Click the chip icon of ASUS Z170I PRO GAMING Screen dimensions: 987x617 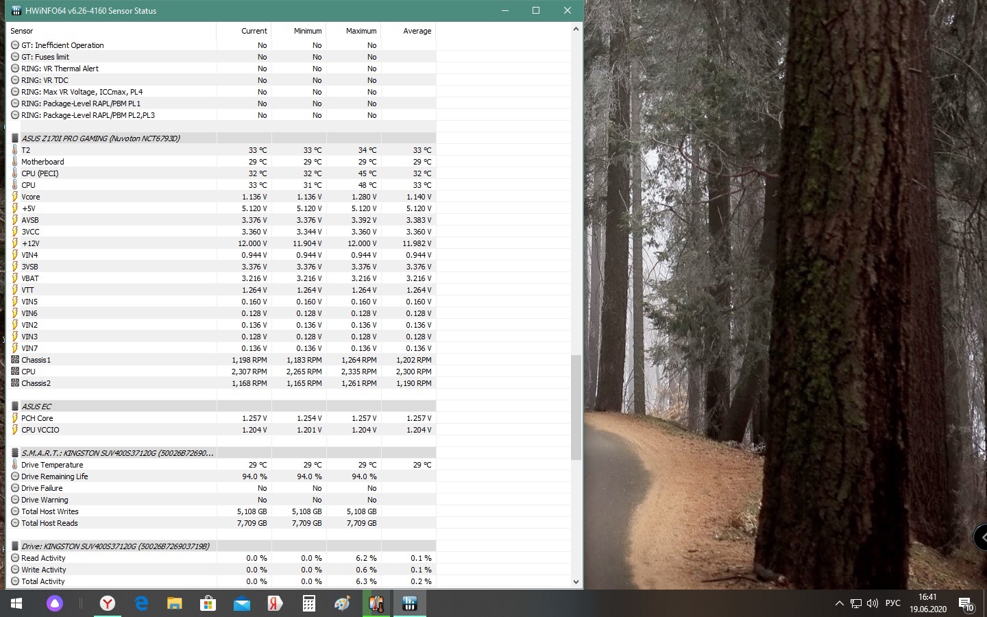tap(15, 138)
